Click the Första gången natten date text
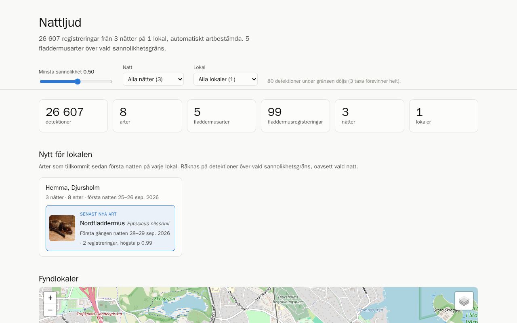This screenshot has height=323, width=517. 125,233
